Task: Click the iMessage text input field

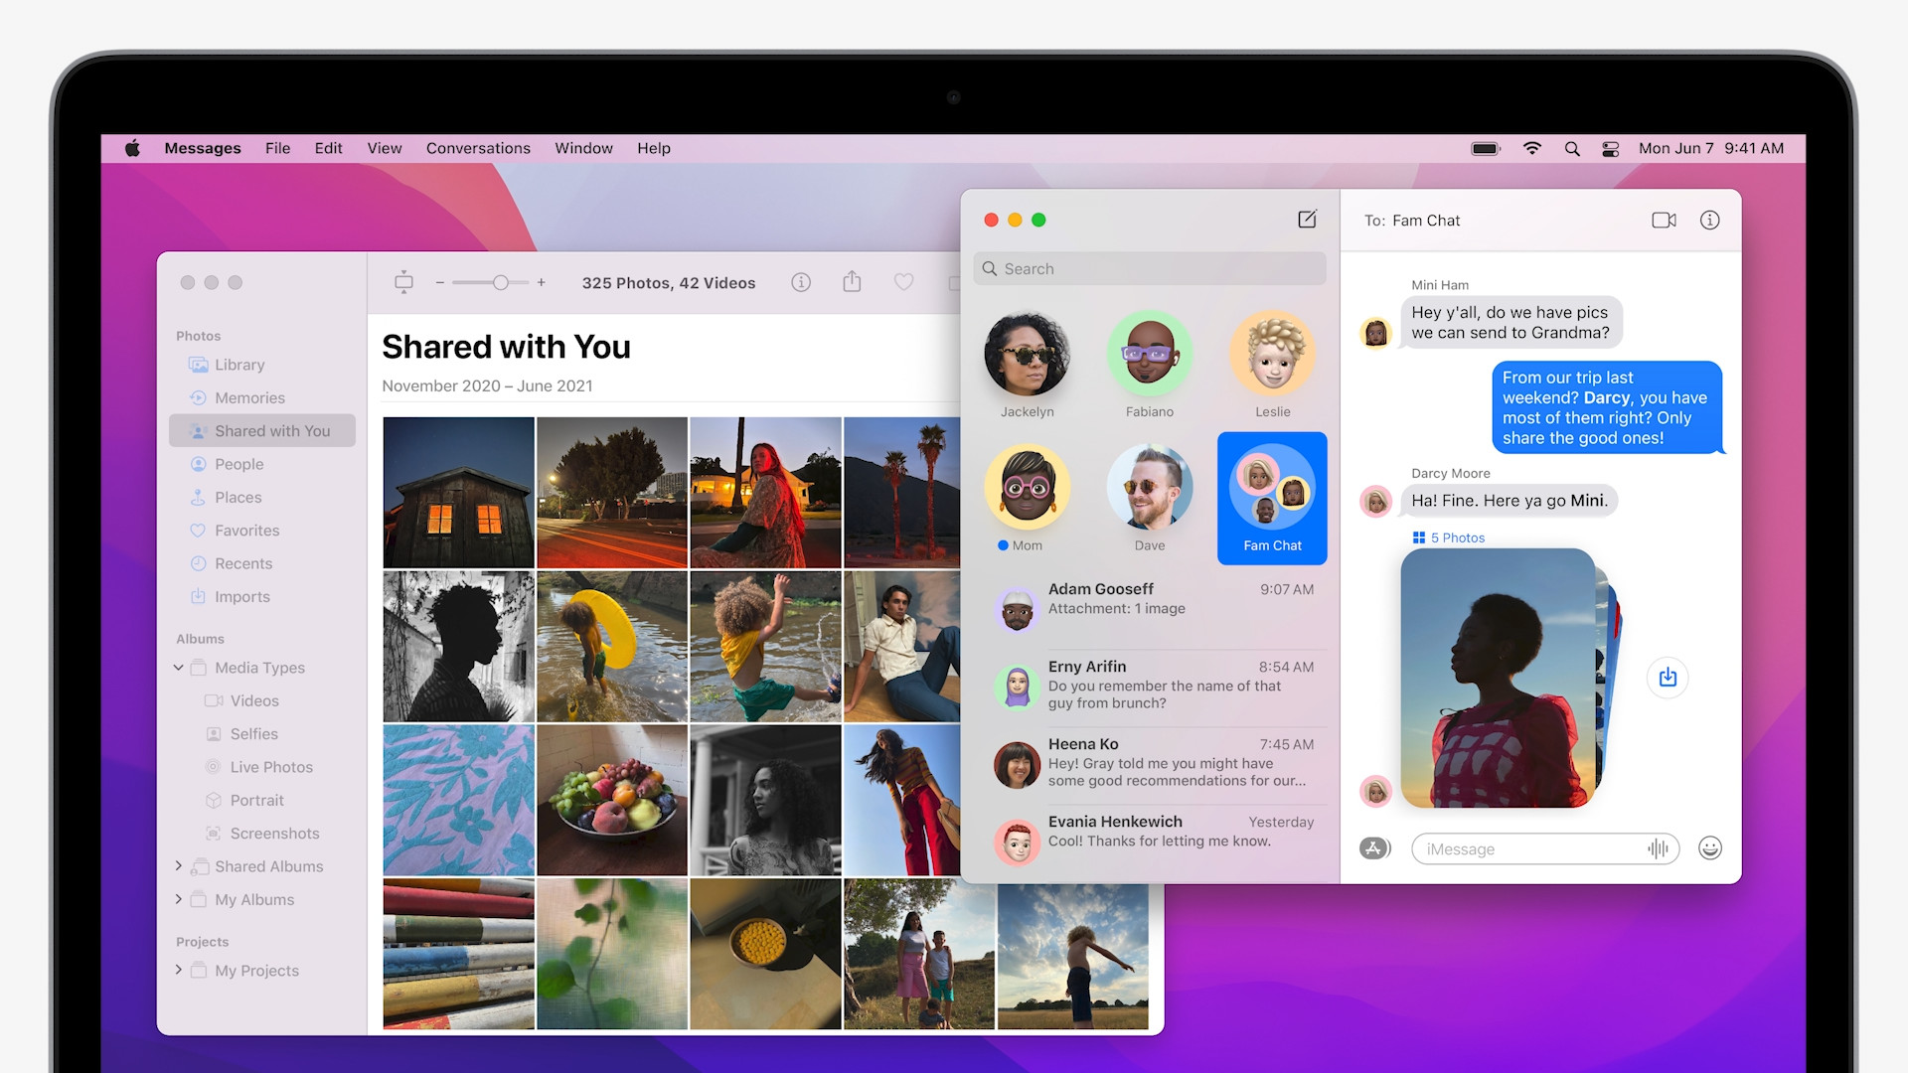Action: coord(1530,849)
